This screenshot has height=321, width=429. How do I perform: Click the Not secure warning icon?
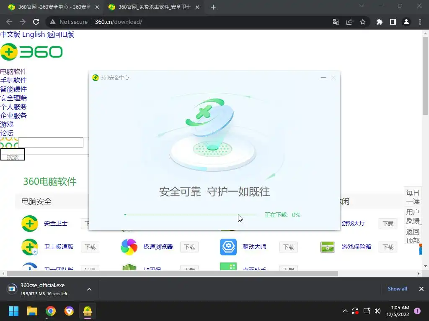tap(53, 22)
